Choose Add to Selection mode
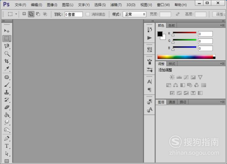 click(31, 14)
